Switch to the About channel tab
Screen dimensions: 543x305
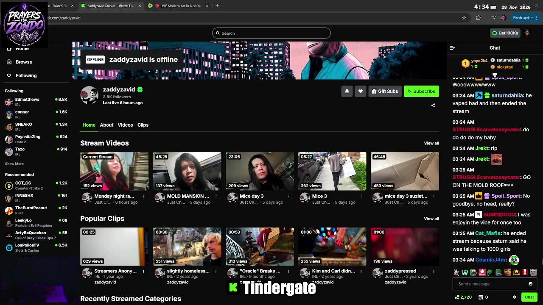[106, 125]
